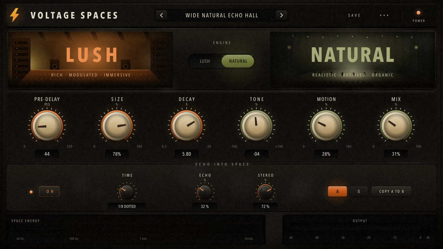Select the NATURAL engine option

(x=238, y=61)
